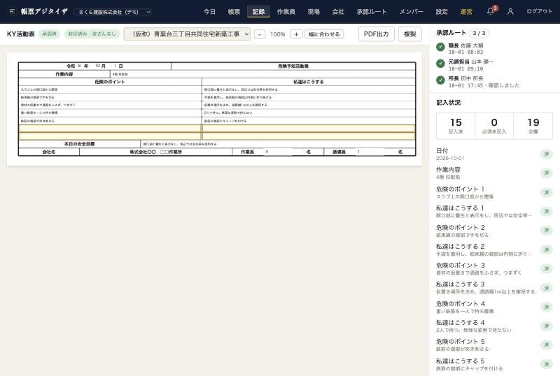Click the first empty yellow 危険のポイント cell
Screen dimensions: 560x376
[110, 129]
